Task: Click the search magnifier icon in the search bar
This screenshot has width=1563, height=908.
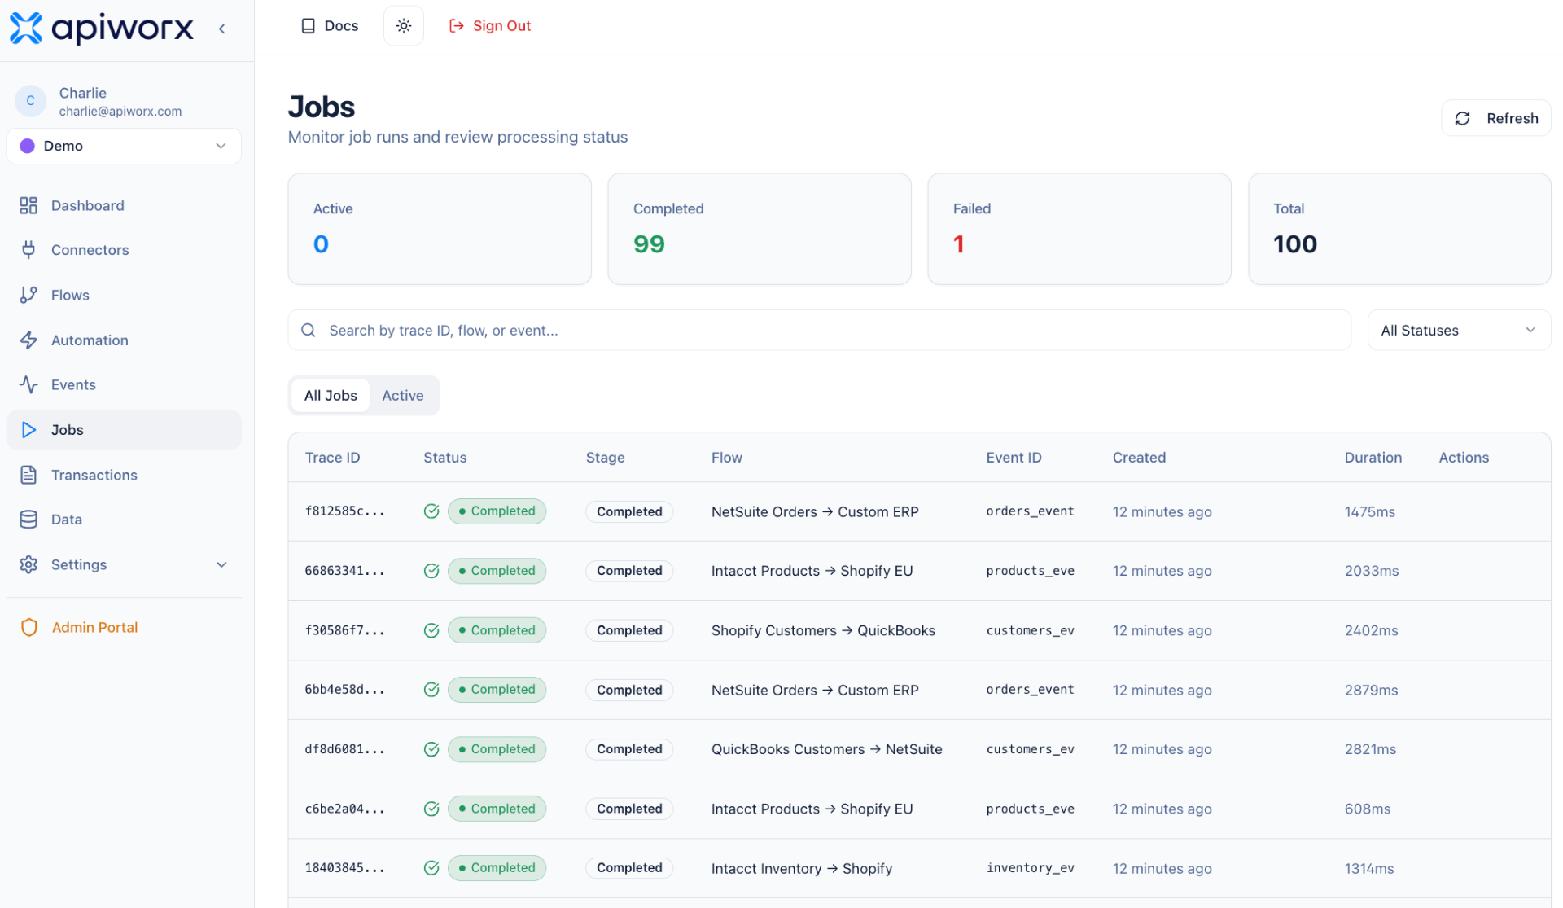Action: pos(309,330)
